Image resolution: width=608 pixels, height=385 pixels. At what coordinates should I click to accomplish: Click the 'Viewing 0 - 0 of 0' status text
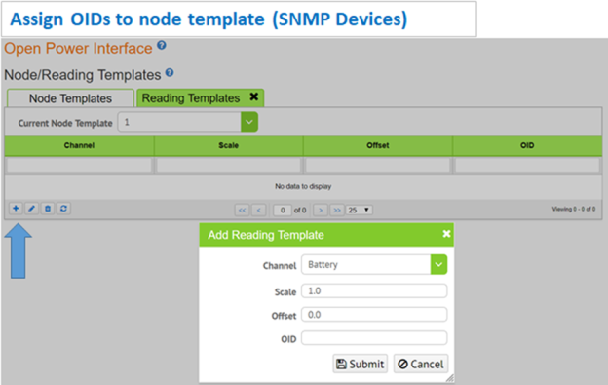click(574, 209)
